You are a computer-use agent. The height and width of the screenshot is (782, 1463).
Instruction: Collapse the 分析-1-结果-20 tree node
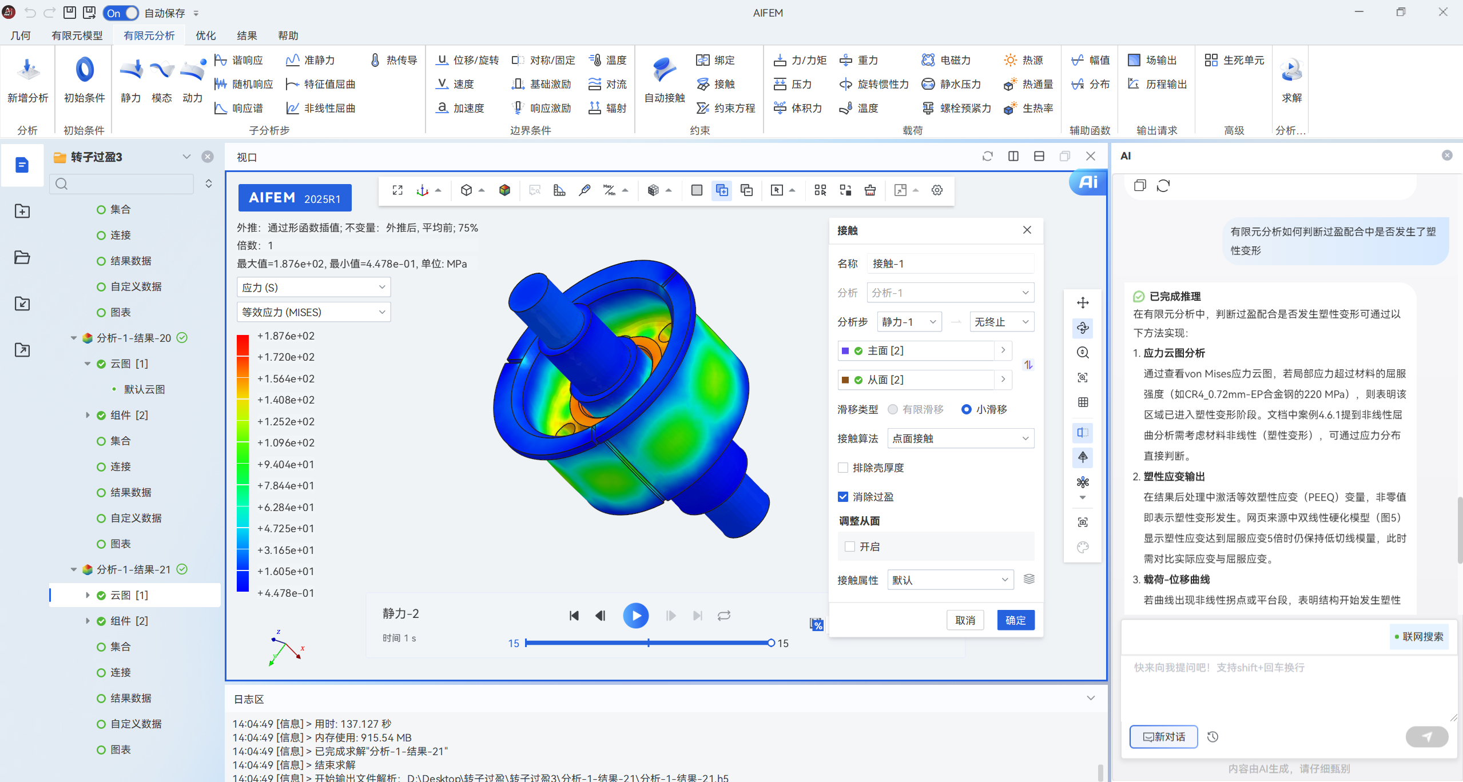73,338
